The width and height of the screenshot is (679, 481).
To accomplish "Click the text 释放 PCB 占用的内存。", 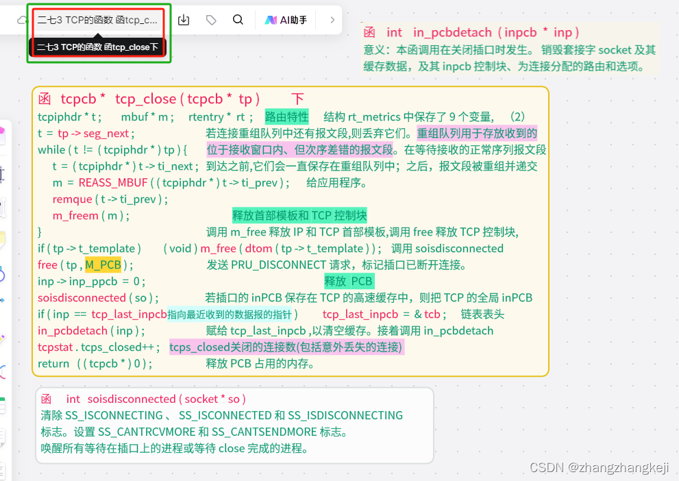I will (x=260, y=363).
